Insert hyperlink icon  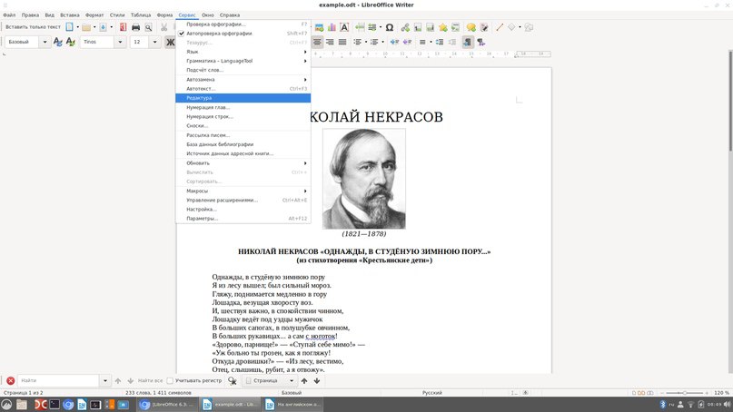pyautogui.click(x=405, y=27)
